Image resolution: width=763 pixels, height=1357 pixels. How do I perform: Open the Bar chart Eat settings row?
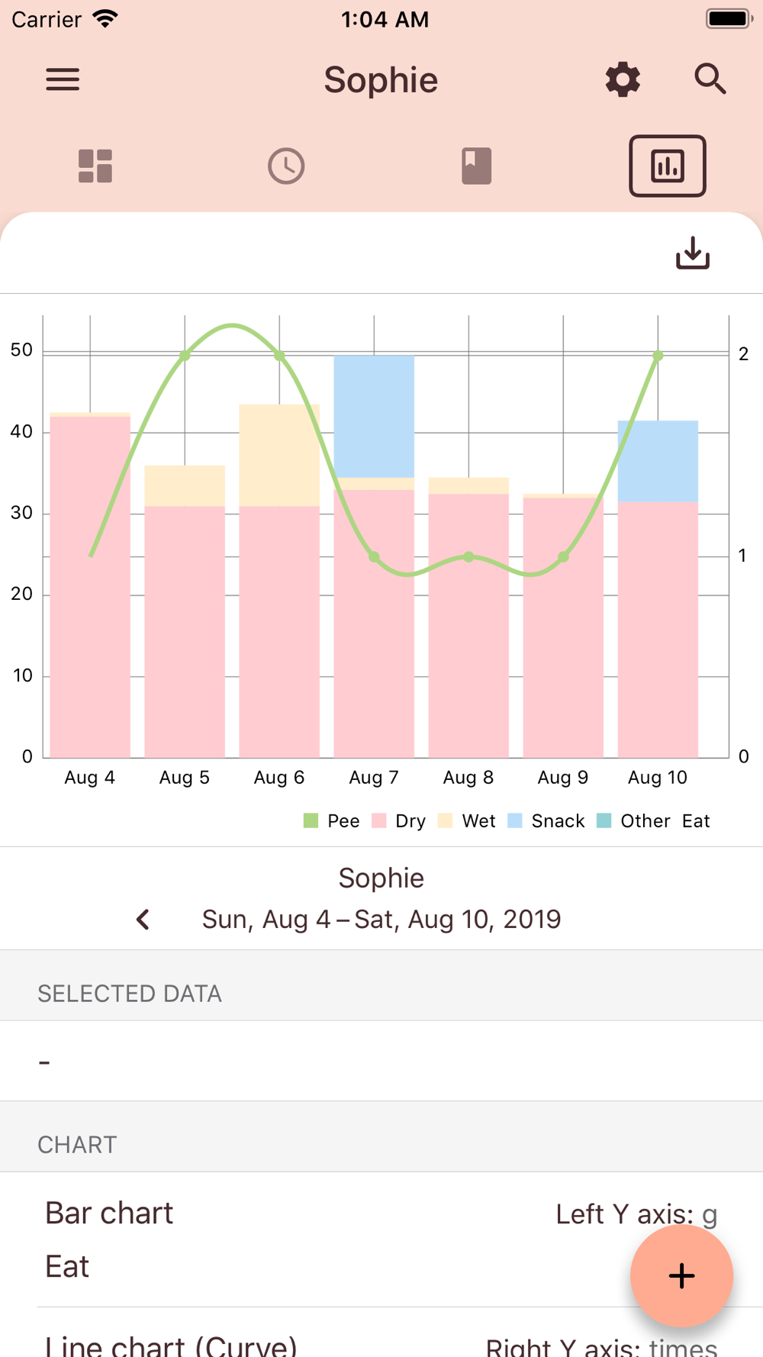[x=305, y=1239]
